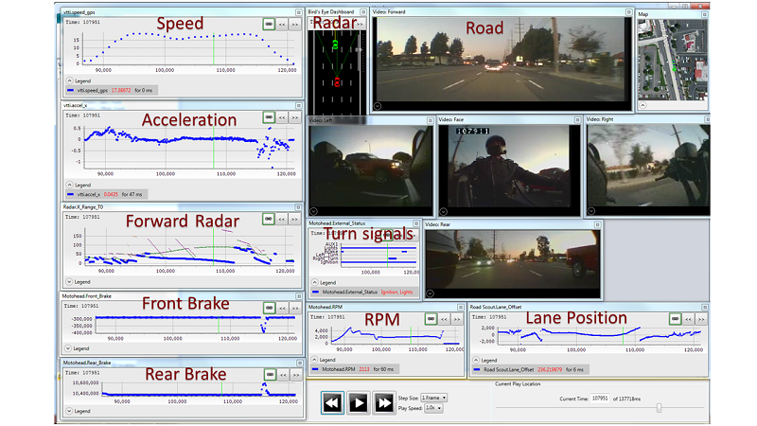Screen dimensions: 757x426
Task: Click the << button on Rear Brake chart
Action: [x=281, y=374]
